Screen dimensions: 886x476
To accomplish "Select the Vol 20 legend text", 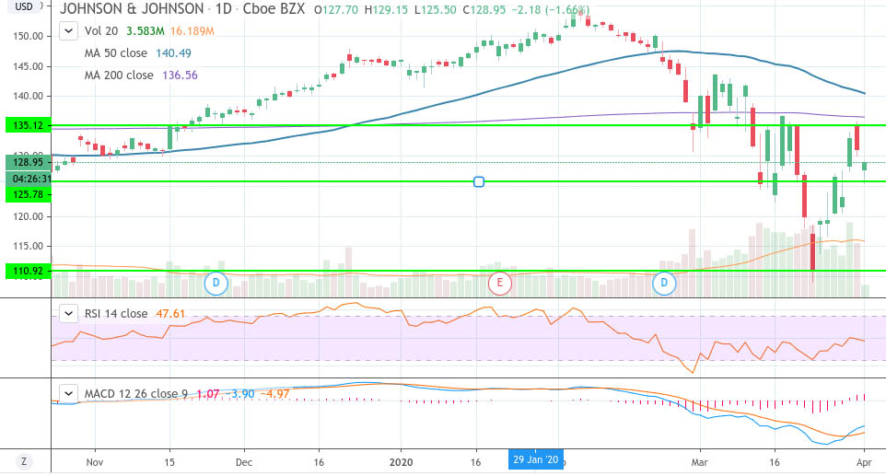I will click(x=101, y=31).
